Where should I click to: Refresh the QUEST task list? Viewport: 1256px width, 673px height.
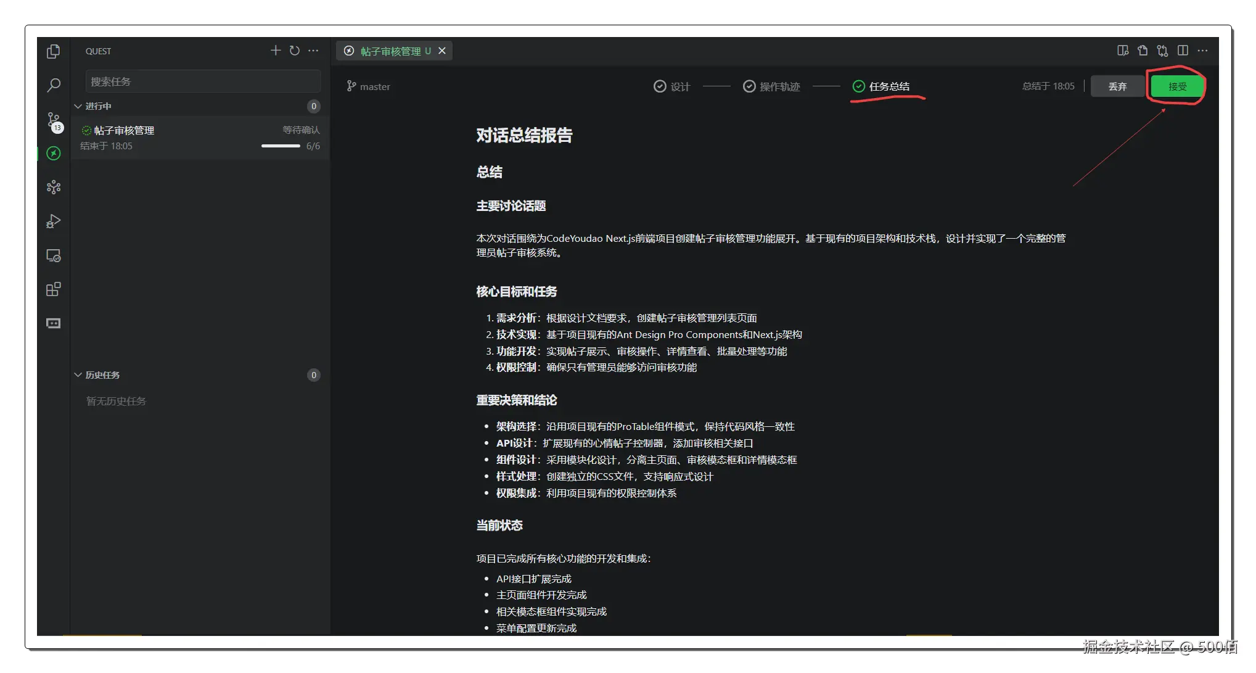click(x=295, y=51)
